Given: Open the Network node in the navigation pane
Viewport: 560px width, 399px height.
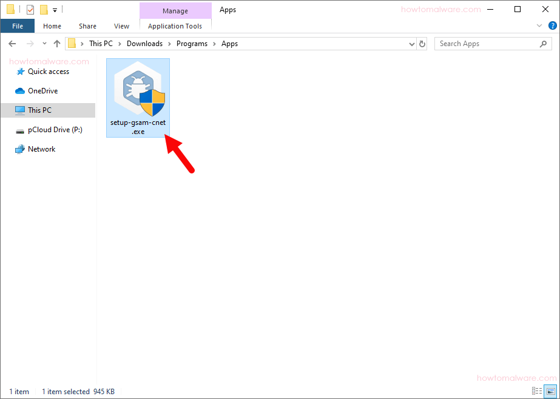Looking at the screenshot, I should 39,149.
